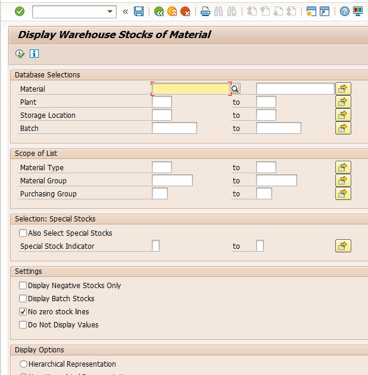
Task: Open multiple selection for Material Type
Action: [x=343, y=167]
